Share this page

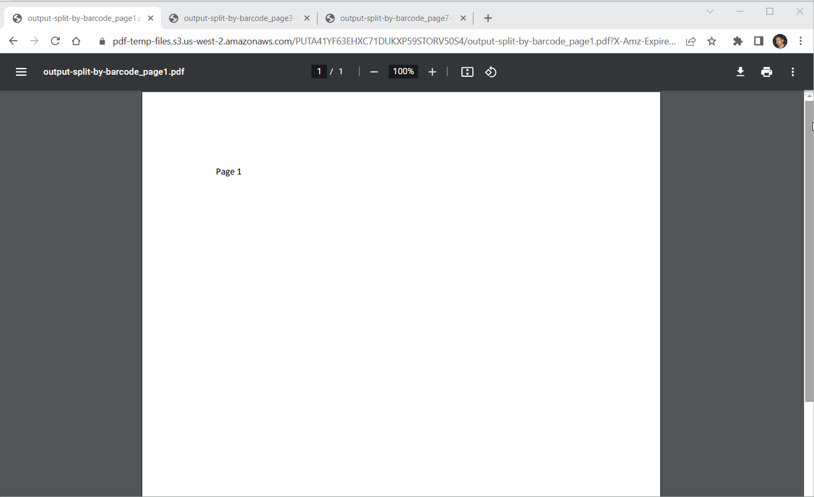pos(691,41)
